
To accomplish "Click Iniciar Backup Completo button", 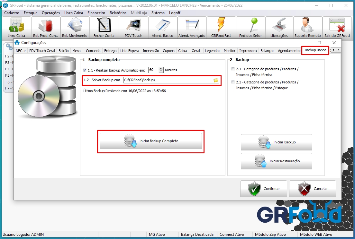I will pos(151,141).
